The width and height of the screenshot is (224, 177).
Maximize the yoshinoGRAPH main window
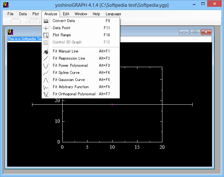(x=203, y=4)
